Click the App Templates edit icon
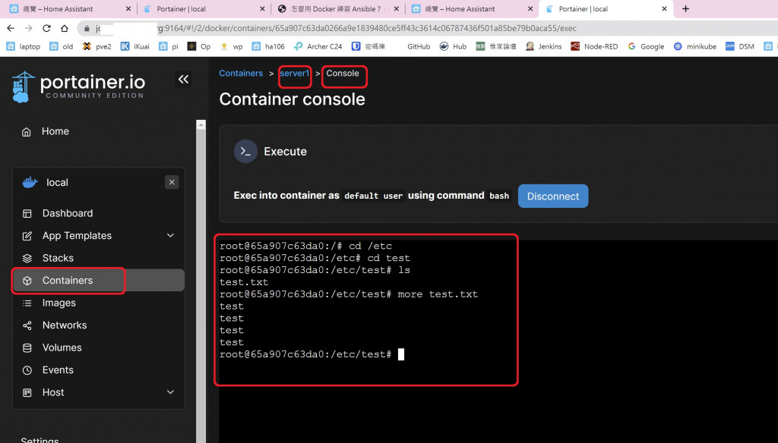The width and height of the screenshot is (778, 443). pyautogui.click(x=27, y=236)
